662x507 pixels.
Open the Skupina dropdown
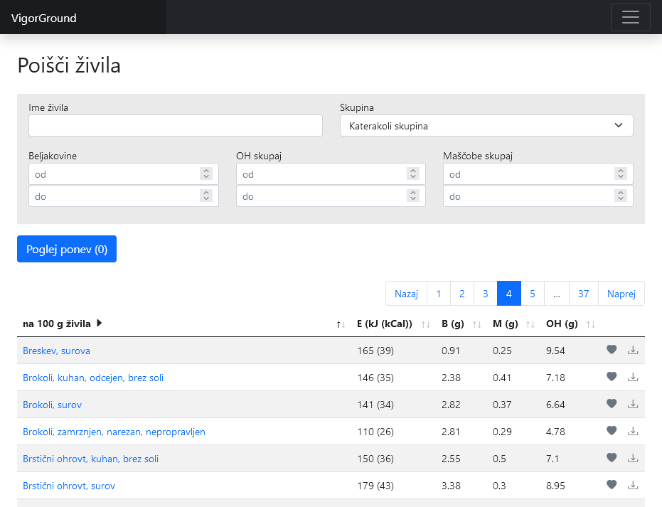point(486,126)
